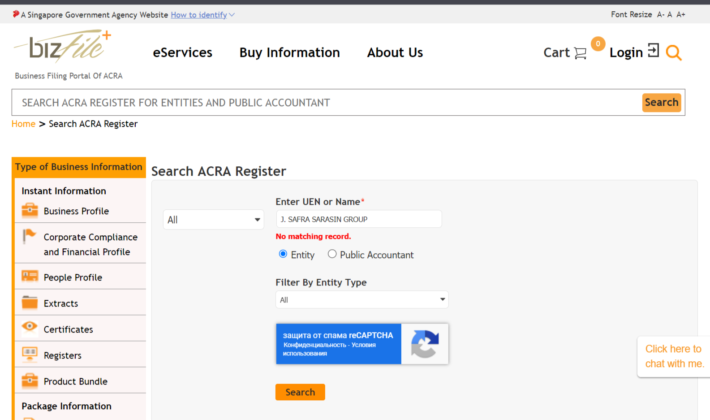Click the Cart link text
Screen dimensions: 710x420
[x=557, y=52]
